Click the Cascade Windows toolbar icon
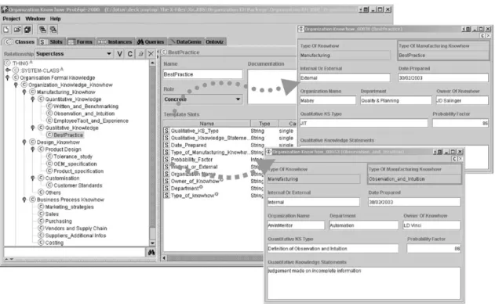This screenshot has width=495, height=306. coord(42,30)
